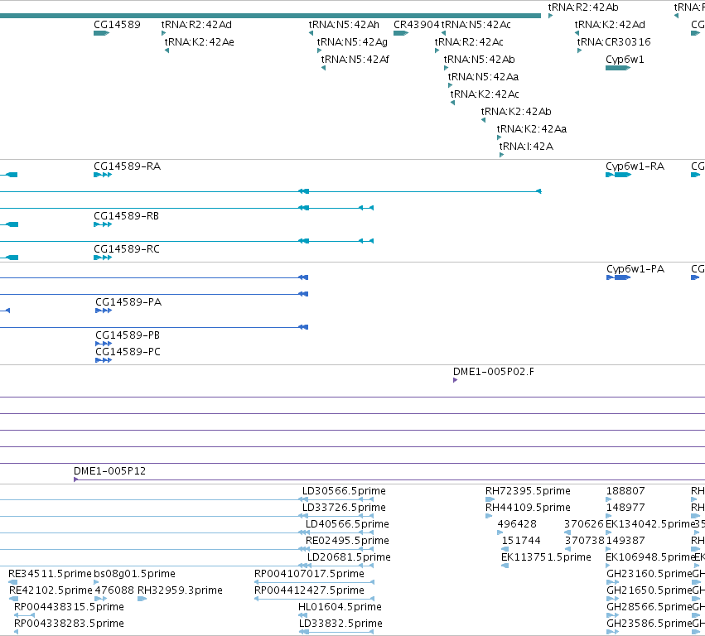Select protein CG14589-PC label
The height and width of the screenshot is (636, 705).
pos(128,353)
